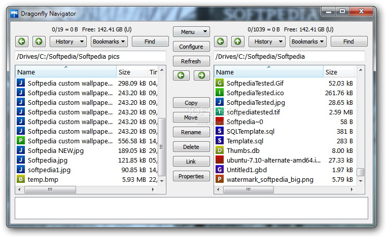Sort left pane by Name column
Screen dimensions: 387x238
66,71
